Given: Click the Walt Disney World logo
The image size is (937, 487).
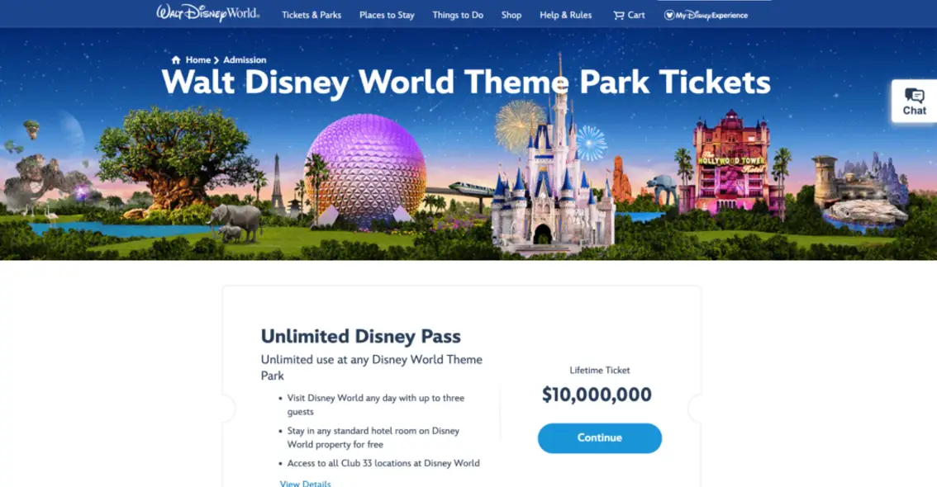Looking at the screenshot, I should pos(207,13).
